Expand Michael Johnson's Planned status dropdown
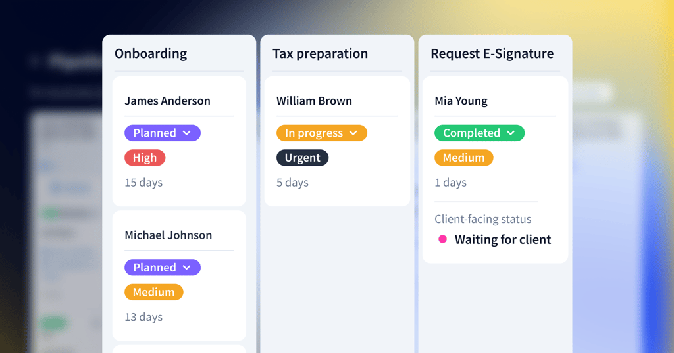Viewport: 674px width, 353px height. 162,268
